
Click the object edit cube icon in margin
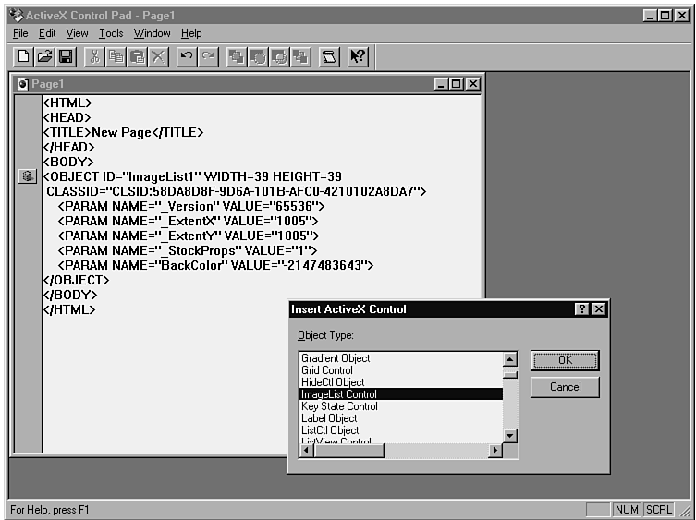pyautogui.click(x=27, y=176)
